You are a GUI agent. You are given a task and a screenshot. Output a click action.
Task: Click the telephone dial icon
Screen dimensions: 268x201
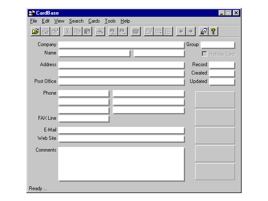point(136,31)
